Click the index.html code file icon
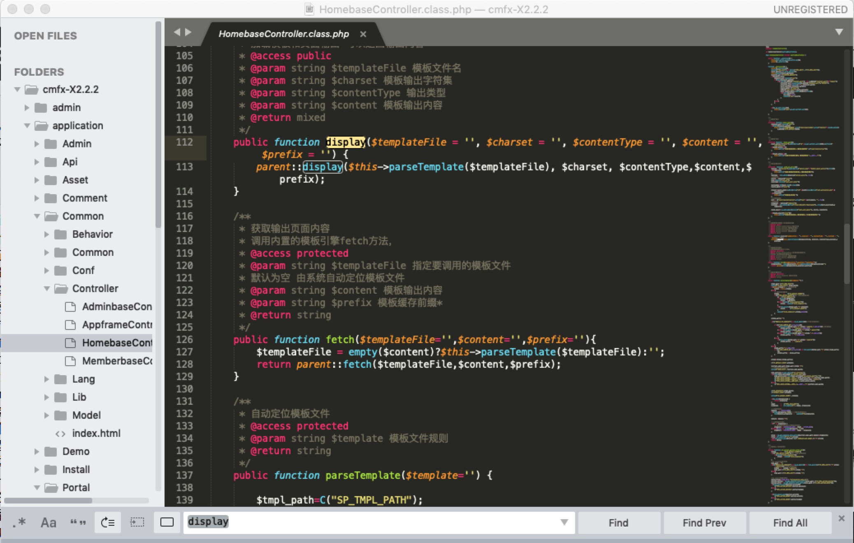 click(x=60, y=434)
